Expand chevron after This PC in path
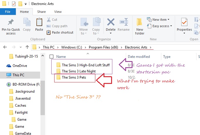 pyautogui.click(x=58, y=47)
